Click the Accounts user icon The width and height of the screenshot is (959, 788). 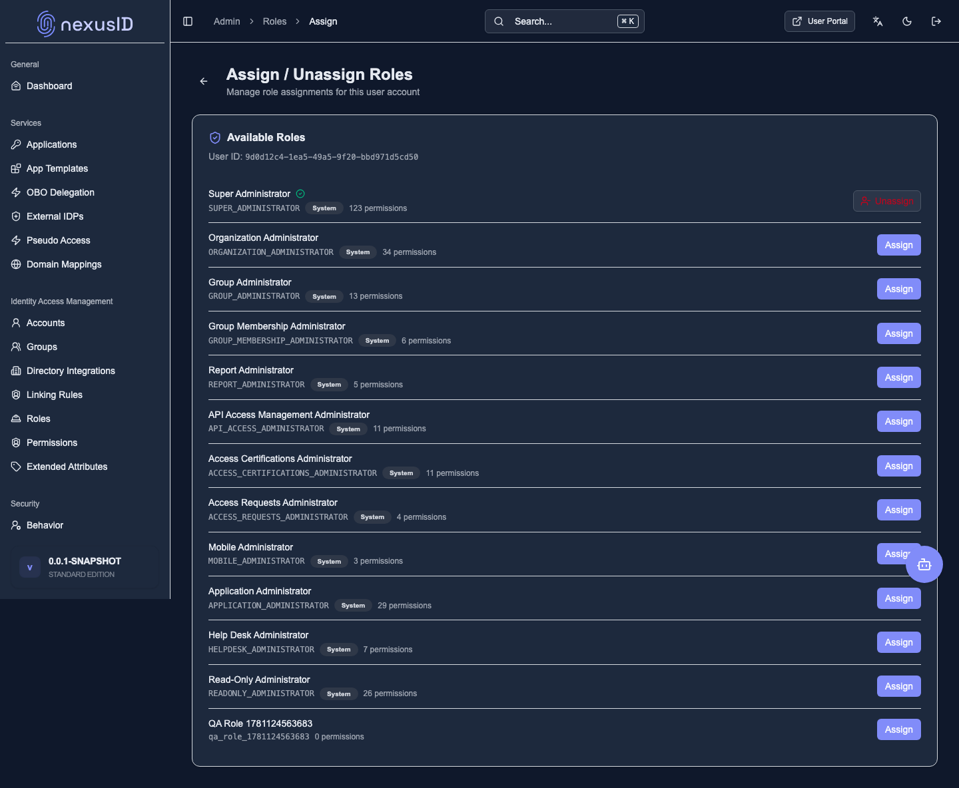16,323
